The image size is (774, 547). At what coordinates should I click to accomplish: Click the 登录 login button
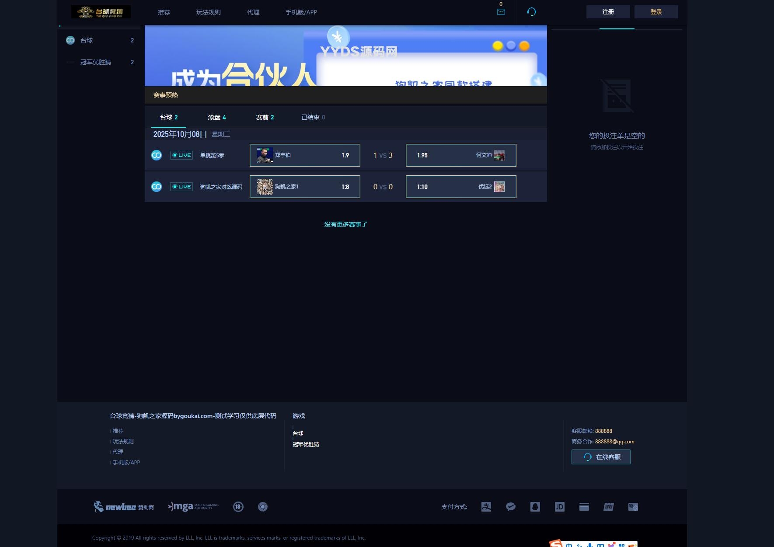[x=656, y=12]
